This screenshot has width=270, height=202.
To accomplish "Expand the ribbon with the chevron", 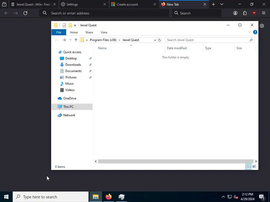I will click(249, 32).
